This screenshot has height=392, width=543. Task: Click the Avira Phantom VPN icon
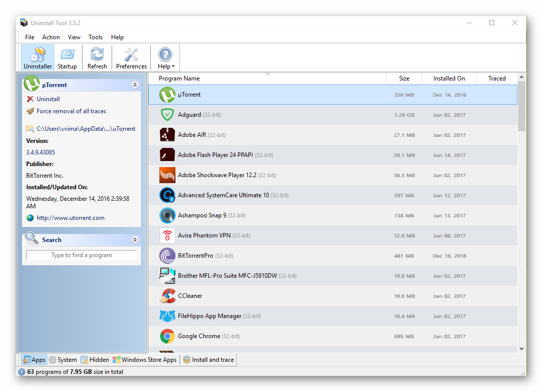(167, 236)
